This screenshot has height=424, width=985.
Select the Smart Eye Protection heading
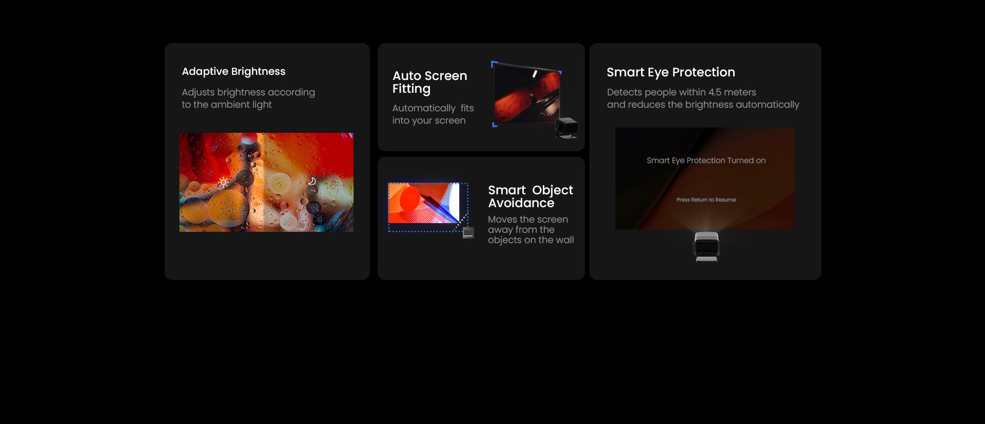coord(671,72)
